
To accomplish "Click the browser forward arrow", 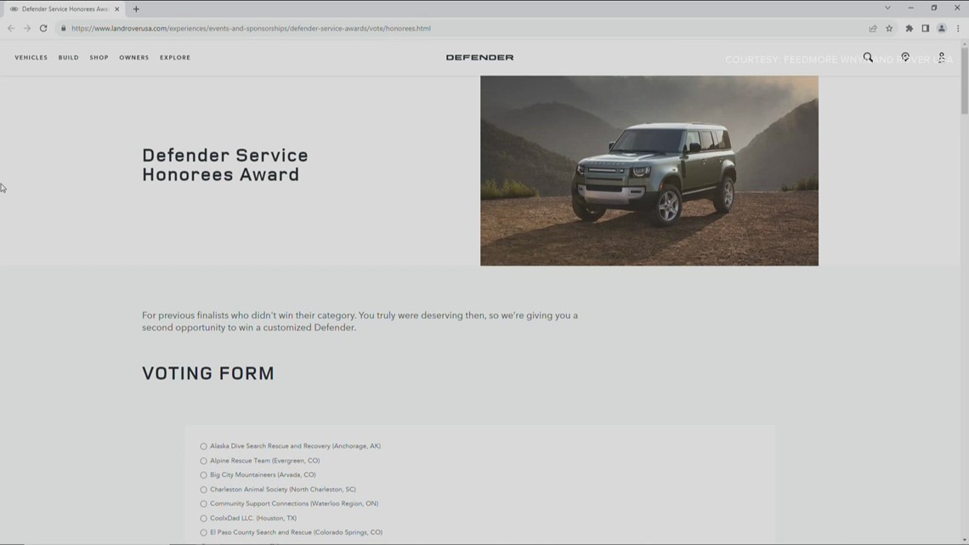I will pyautogui.click(x=27, y=28).
